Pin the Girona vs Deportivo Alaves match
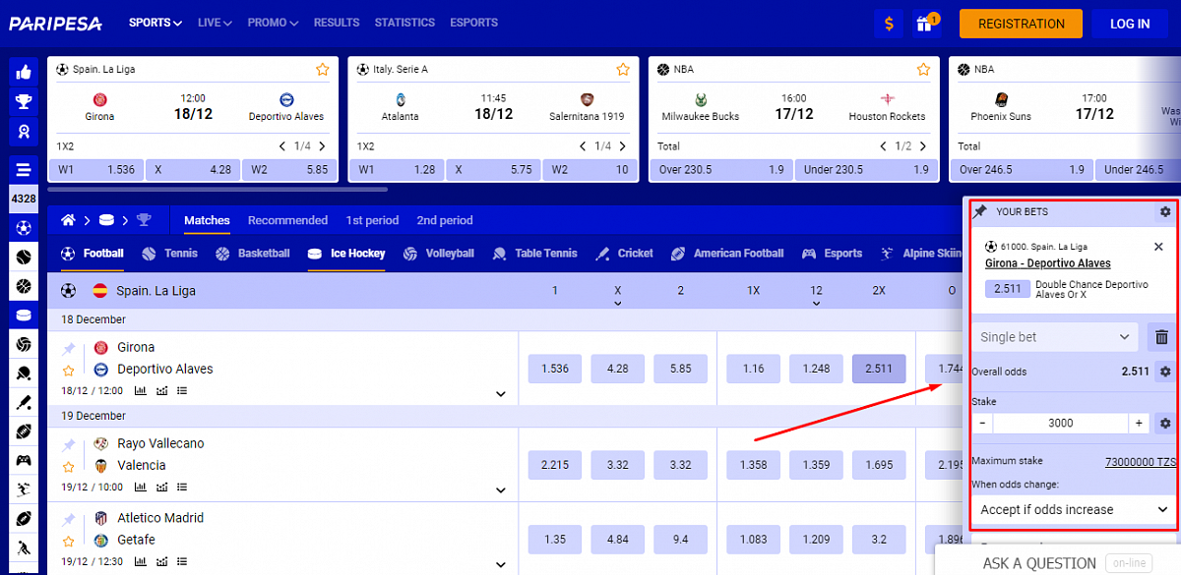 (x=69, y=349)
